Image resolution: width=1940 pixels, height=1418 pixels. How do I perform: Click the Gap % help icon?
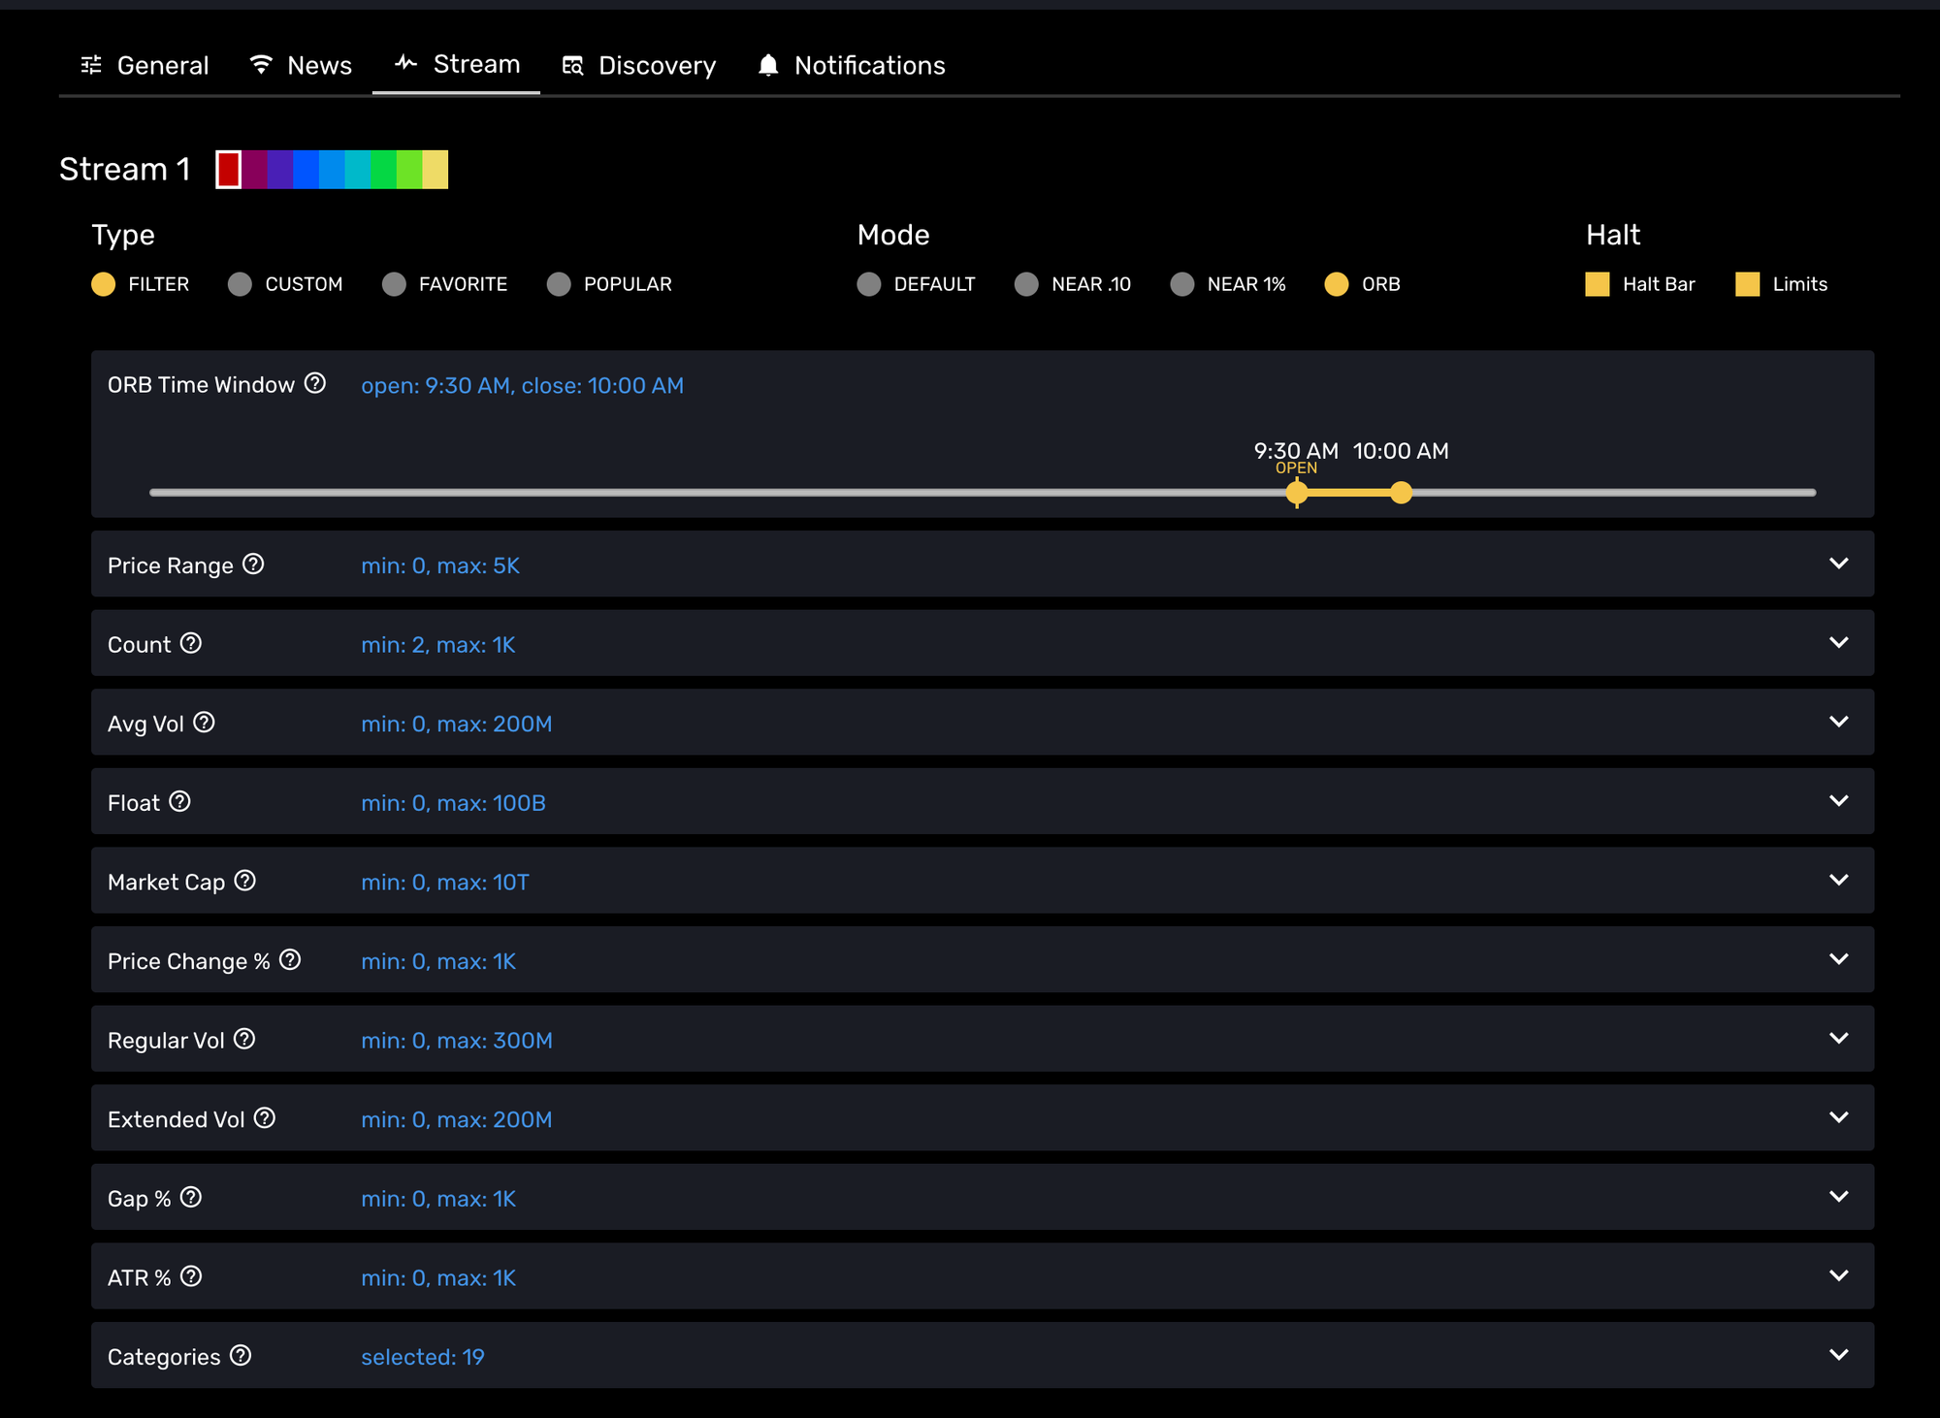pos(191,1197)
